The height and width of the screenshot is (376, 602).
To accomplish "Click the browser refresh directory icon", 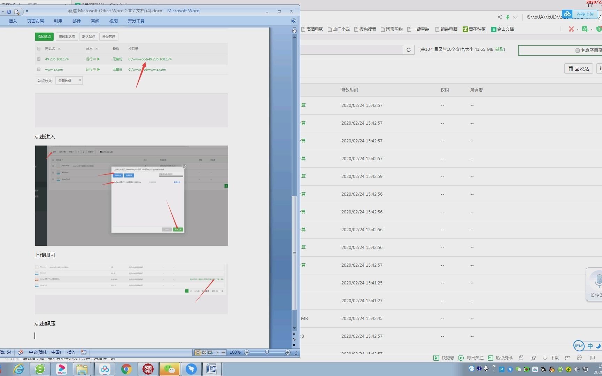I will [409, 50].
